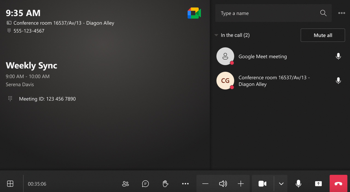Mute the Google Meet meeting participant
350x192 pixels.
[338, 56]
